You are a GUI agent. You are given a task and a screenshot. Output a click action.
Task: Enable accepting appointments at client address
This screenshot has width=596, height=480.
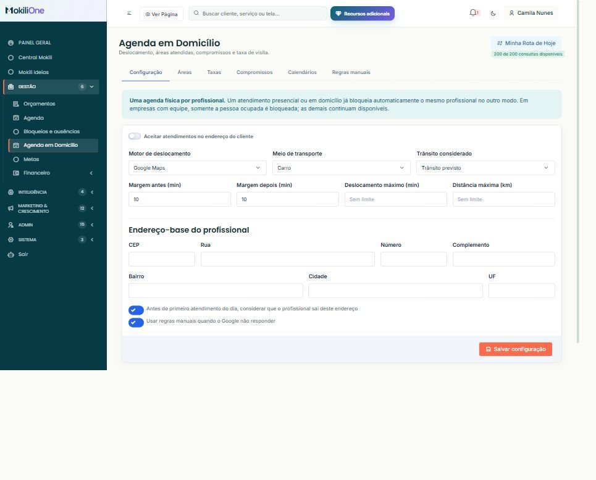coord(135,136)
